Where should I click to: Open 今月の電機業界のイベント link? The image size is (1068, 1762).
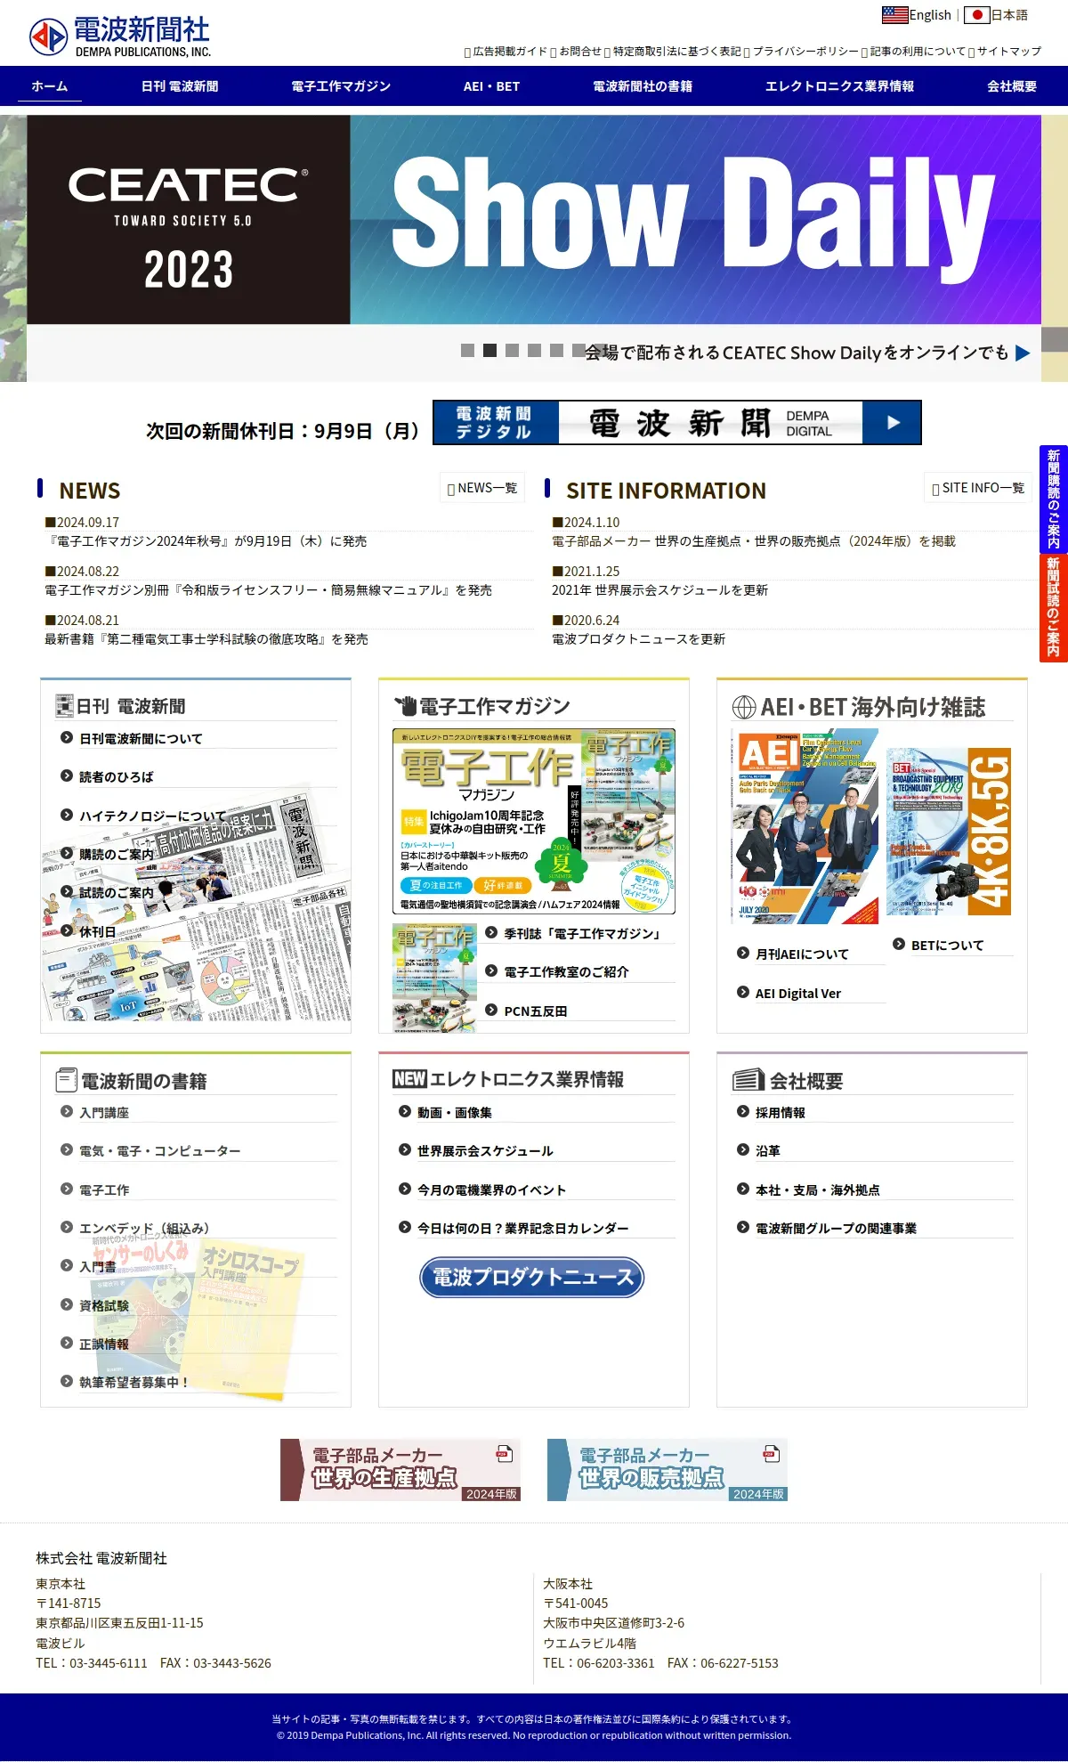pyautogui.click(x=491, y=1190)
